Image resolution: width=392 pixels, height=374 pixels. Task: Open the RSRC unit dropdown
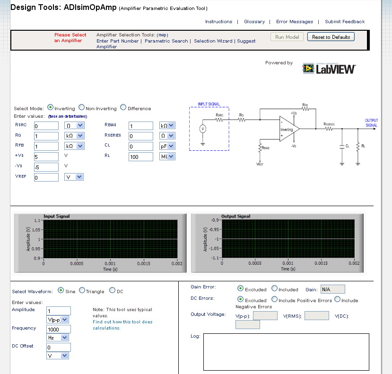click(x=75, y=125)
